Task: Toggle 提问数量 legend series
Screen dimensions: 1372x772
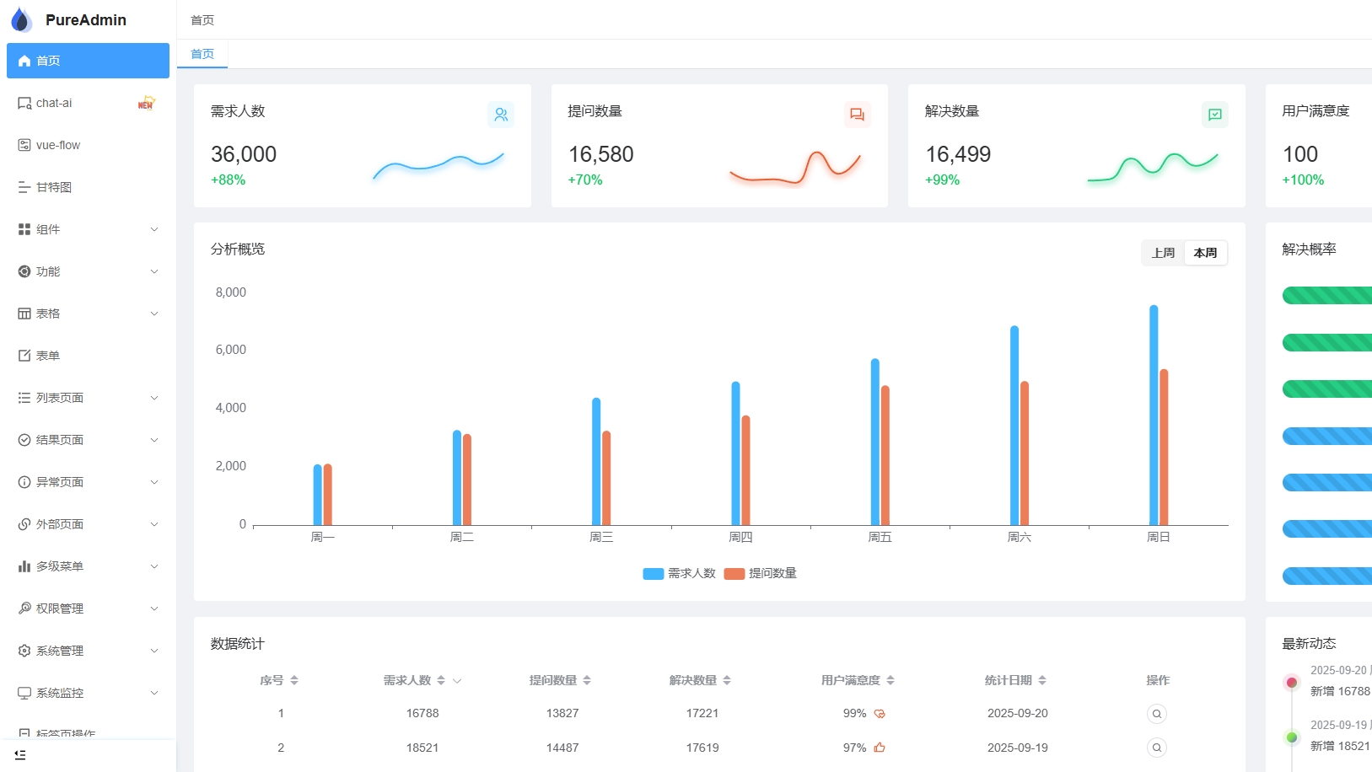Action: click(x=761, y=573)
